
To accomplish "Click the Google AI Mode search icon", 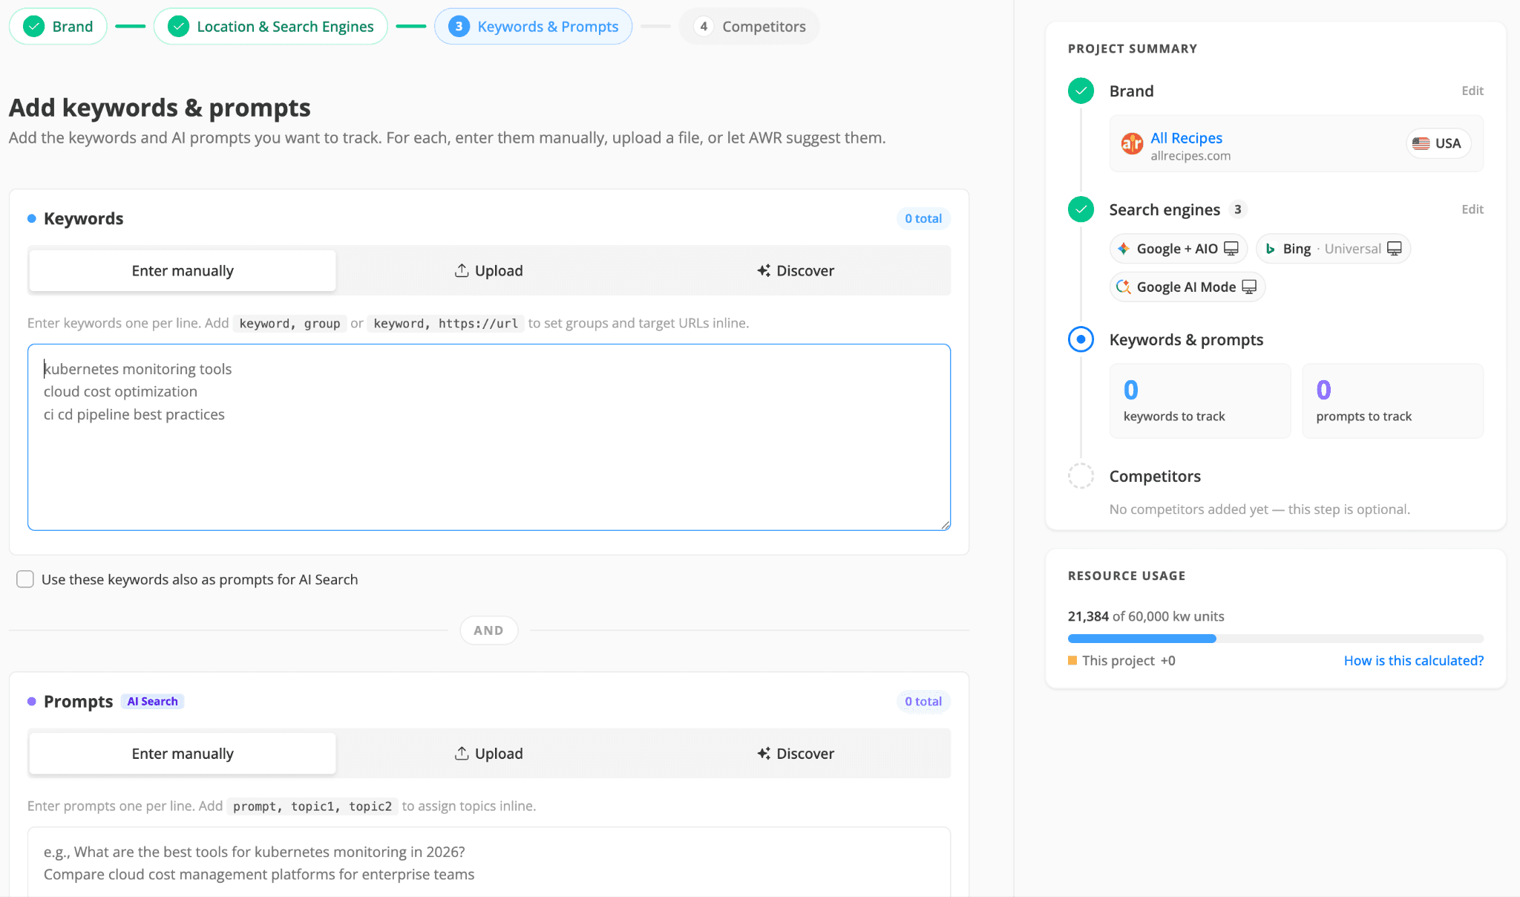I will [x=1124, y=287].
